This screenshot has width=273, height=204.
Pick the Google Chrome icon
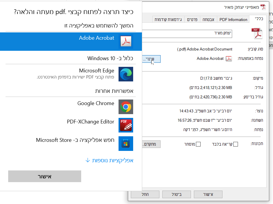tap(126, 107)
